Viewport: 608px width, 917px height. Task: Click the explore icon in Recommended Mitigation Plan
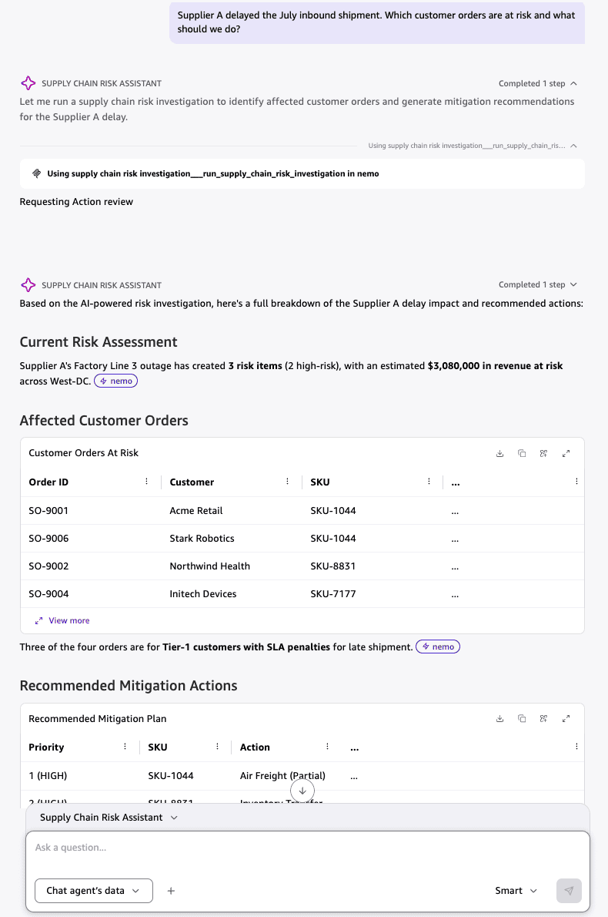click(x=544, y=719)
